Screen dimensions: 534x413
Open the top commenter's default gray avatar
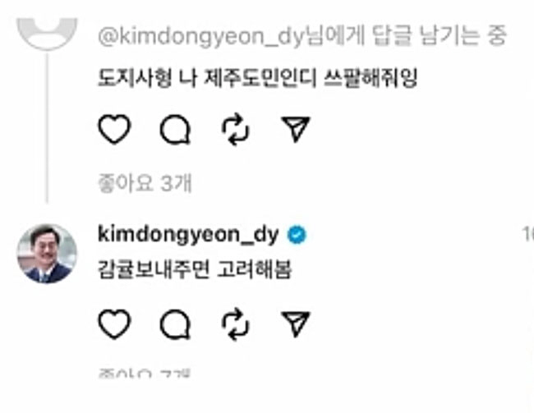47,34
